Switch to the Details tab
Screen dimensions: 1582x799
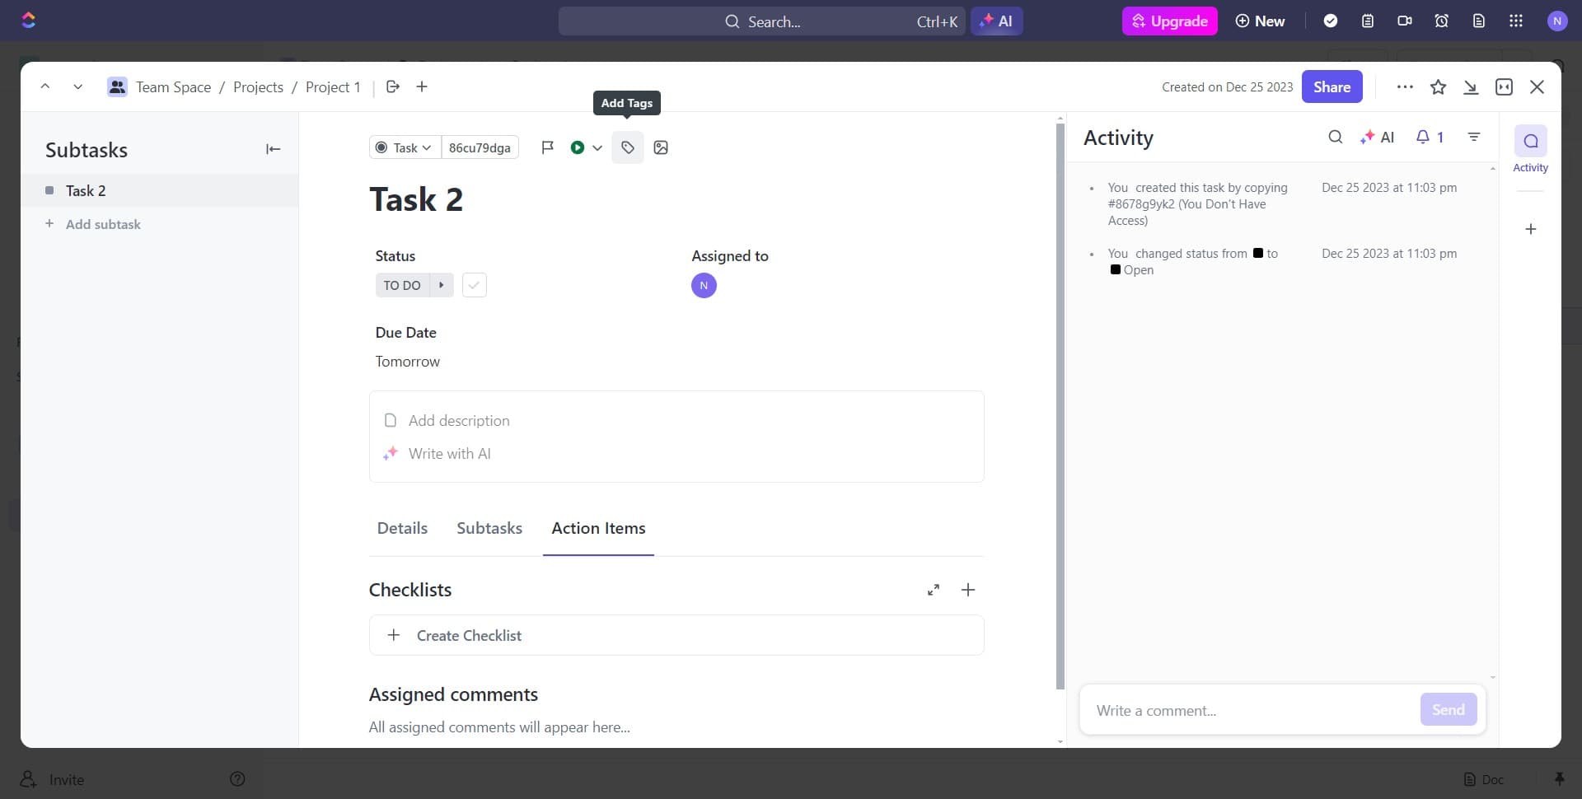pyautogui.click(x=402, y=527)
